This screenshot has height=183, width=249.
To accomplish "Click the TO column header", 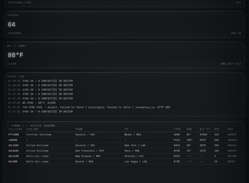I will tap(126, 129).
